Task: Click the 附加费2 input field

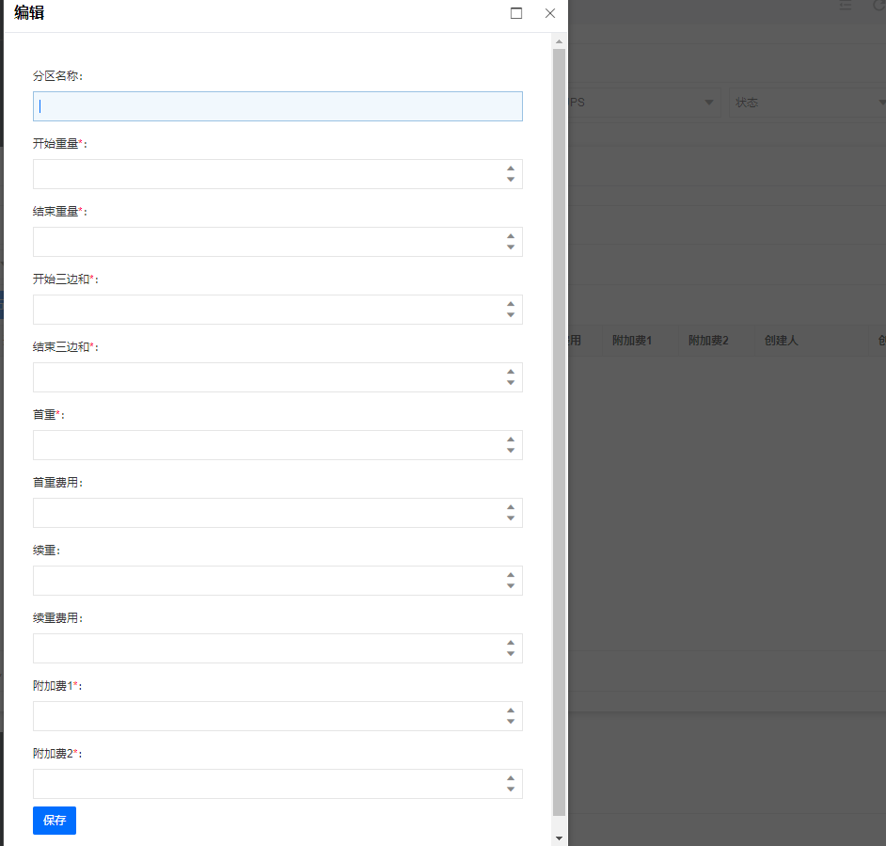Action: 277,784
